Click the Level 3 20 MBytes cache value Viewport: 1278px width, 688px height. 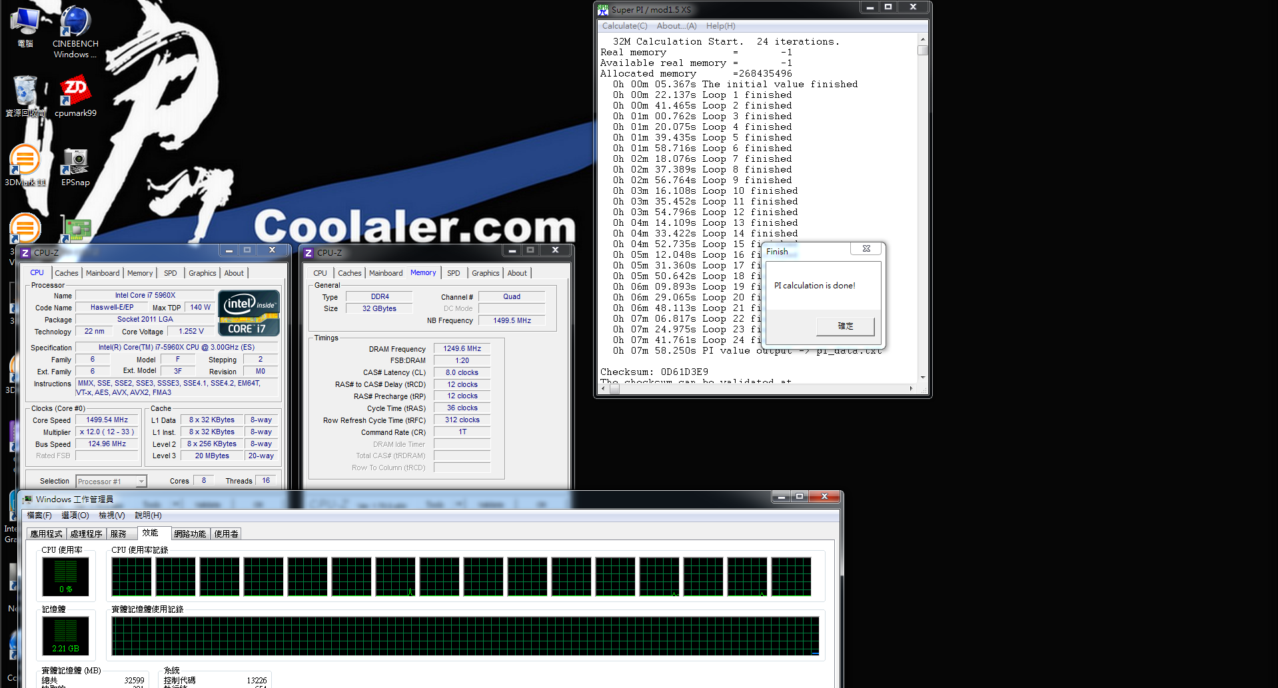coord(212,456)
